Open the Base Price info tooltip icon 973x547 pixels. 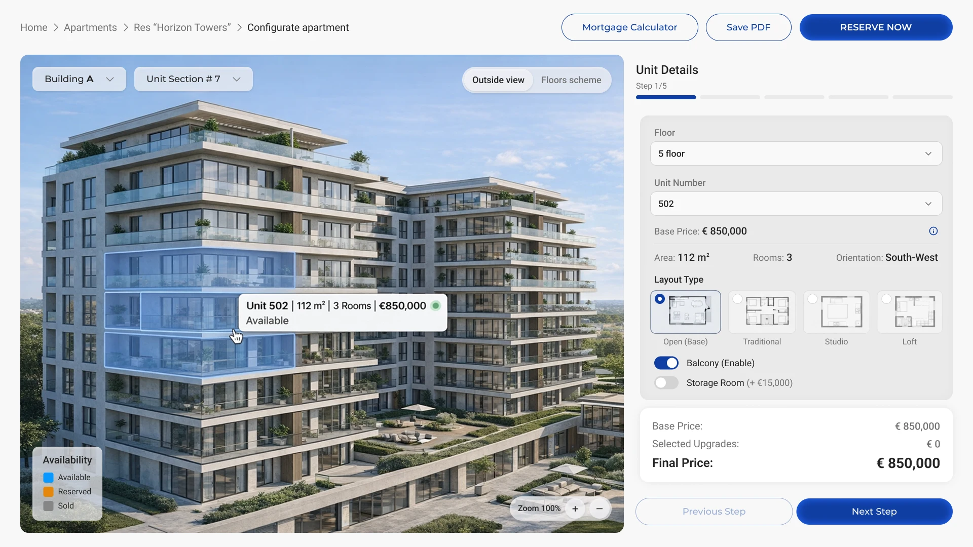tap(933, 231)
